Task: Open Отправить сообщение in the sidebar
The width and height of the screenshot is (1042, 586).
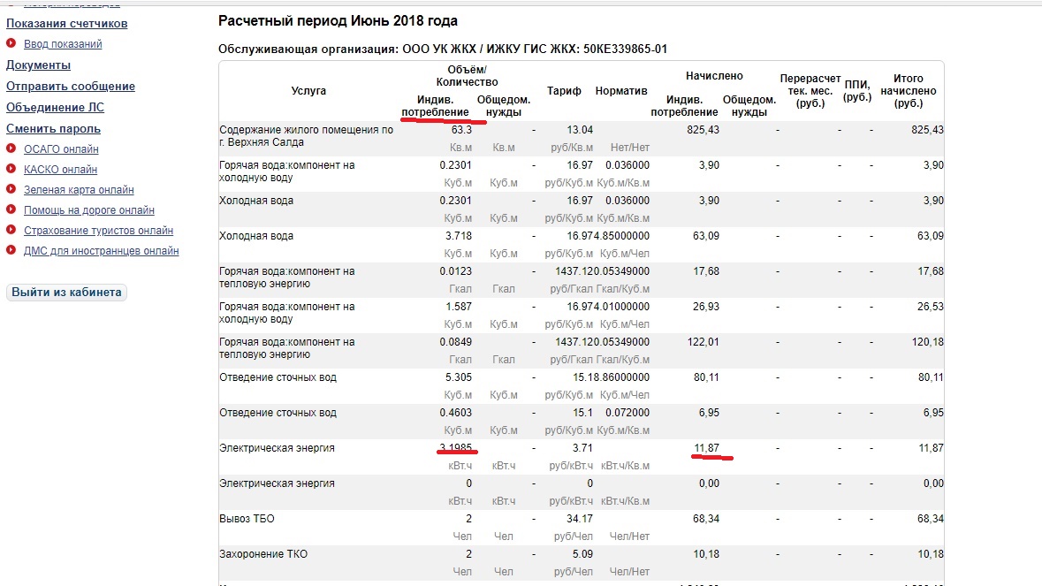Action: [71, 87]
